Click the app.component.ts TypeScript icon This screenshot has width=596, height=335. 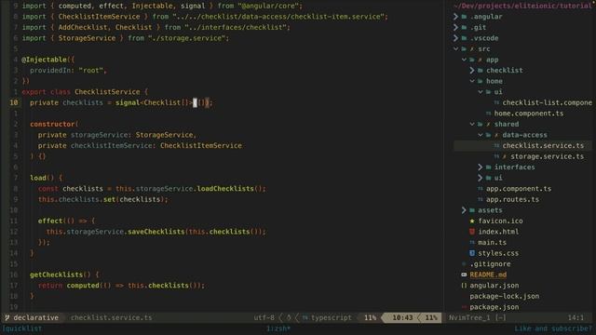pyautogui.click(x=481, y=188)
